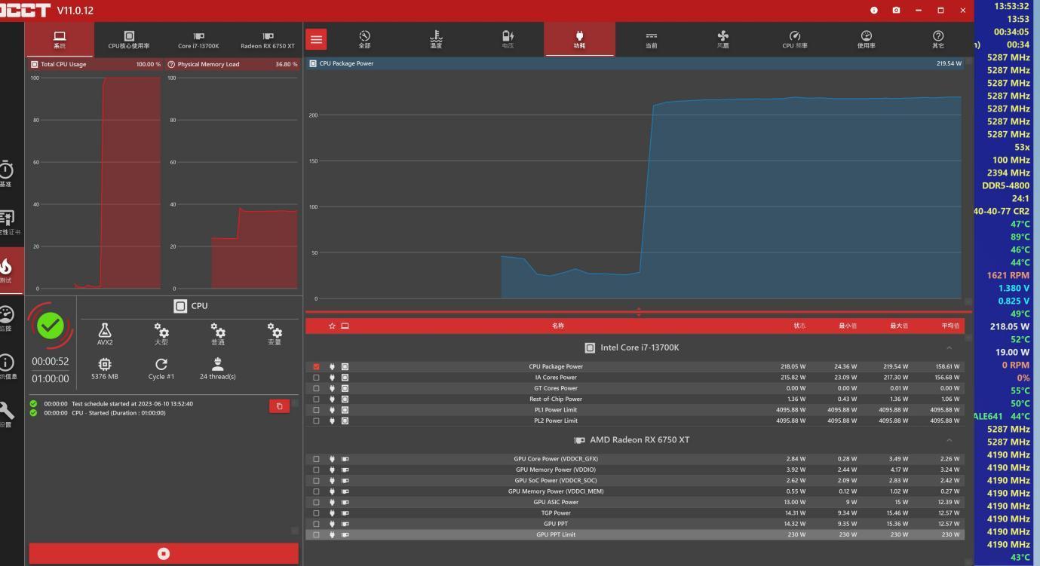The width and height of the screenshot is (1040, 566).
Task: Click the monitor icon in table header
Action: (345, 326)
